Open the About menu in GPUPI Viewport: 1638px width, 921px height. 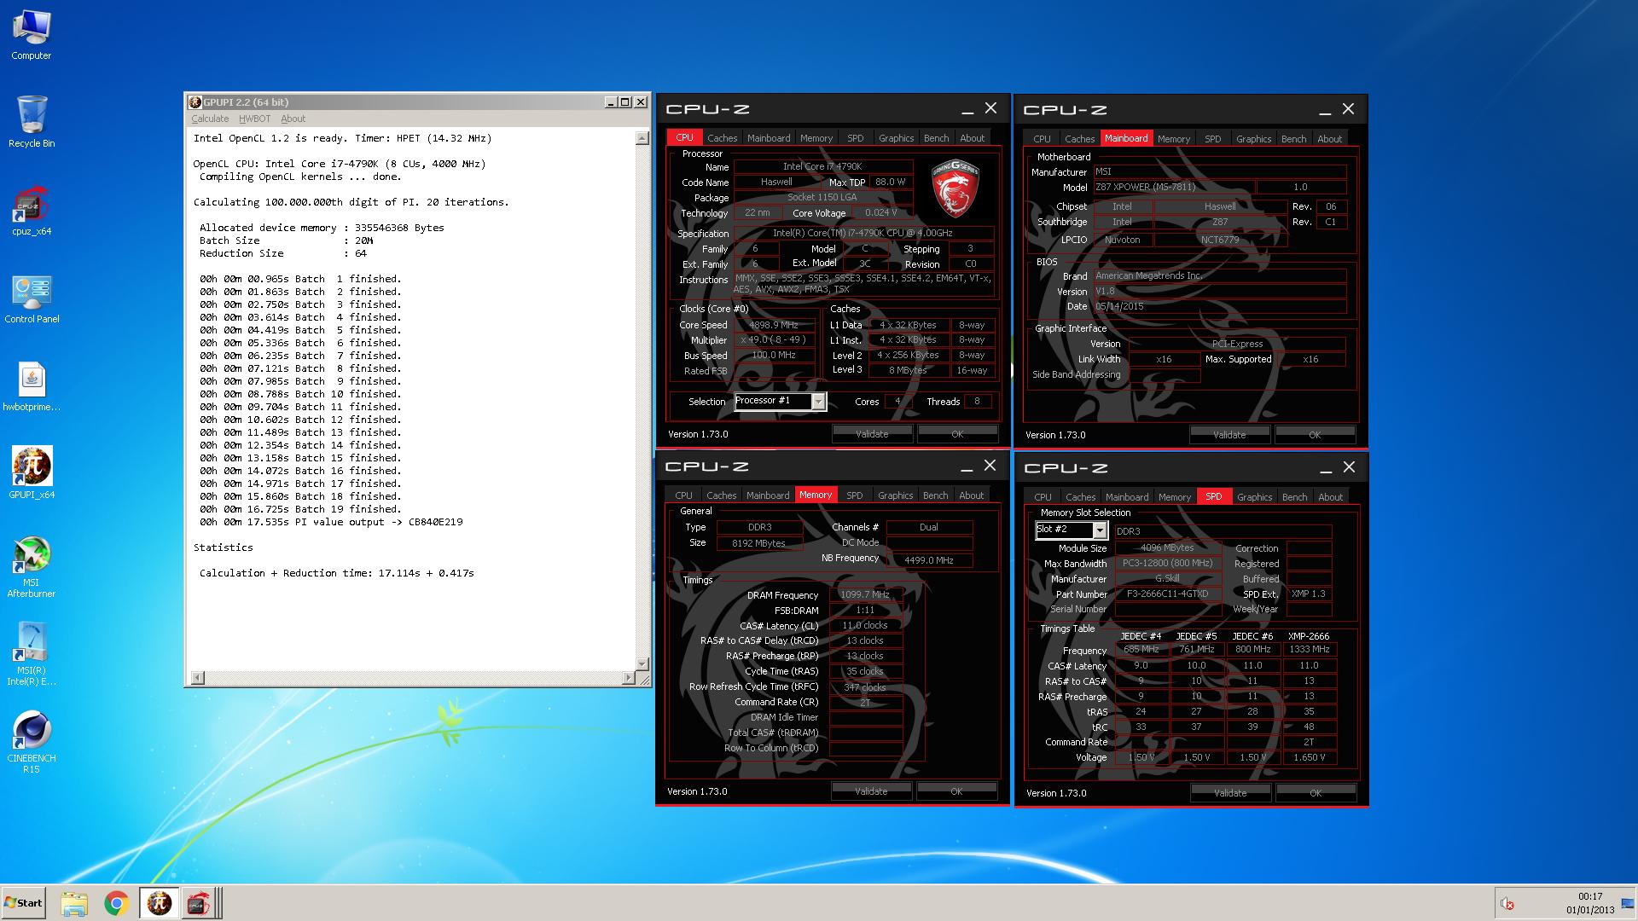[293, 119]
